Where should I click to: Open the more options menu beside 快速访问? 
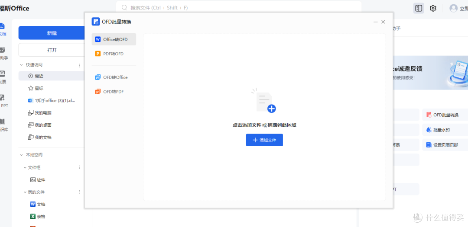(x=80, y=65)
